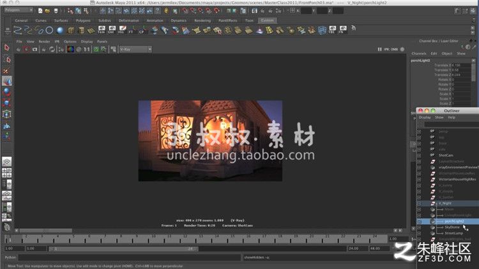Viewport: 479px width, 269px height.
Task: Open the Render View IPR menu
Action: tap(57, 42)
